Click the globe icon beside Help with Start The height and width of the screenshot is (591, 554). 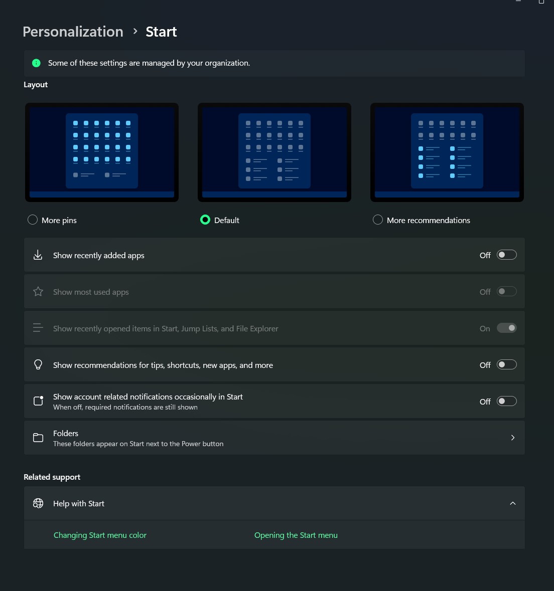click(38, 503)
